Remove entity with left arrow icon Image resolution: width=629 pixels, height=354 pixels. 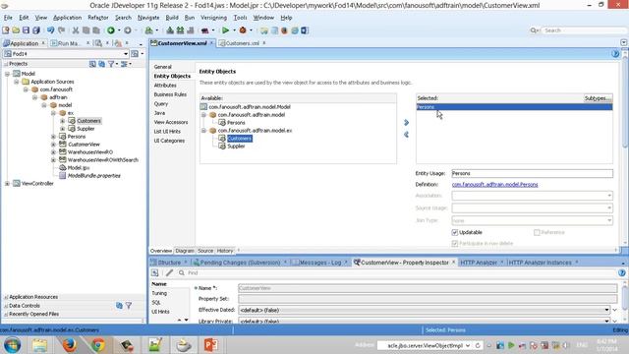406,135
